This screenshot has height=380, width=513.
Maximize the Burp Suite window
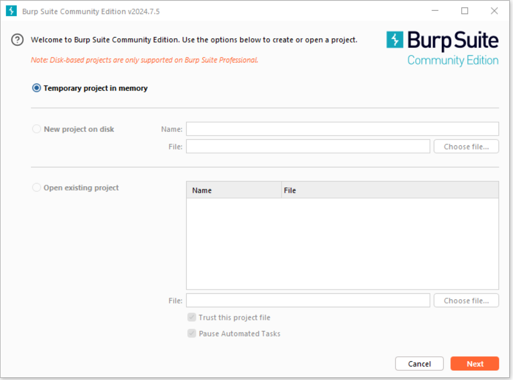[464, 11]
